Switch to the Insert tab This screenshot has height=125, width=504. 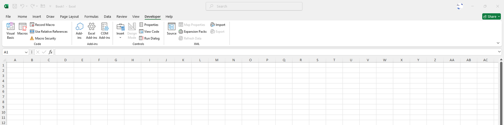pyautogui.click(x=37, y=17)
